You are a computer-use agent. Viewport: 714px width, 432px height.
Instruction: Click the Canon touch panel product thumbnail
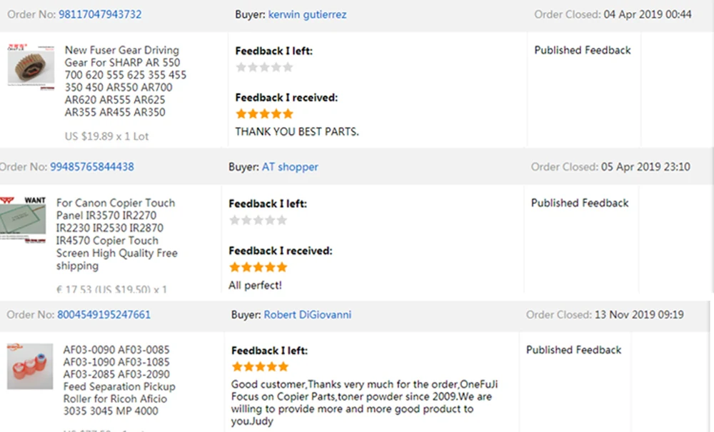click(x=23, y=220)
